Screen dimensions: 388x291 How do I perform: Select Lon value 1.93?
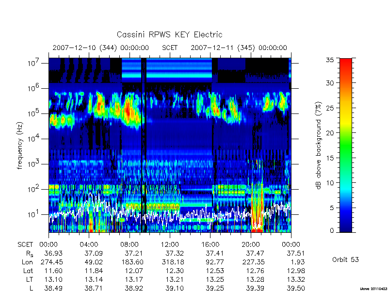tap(298, 262)
